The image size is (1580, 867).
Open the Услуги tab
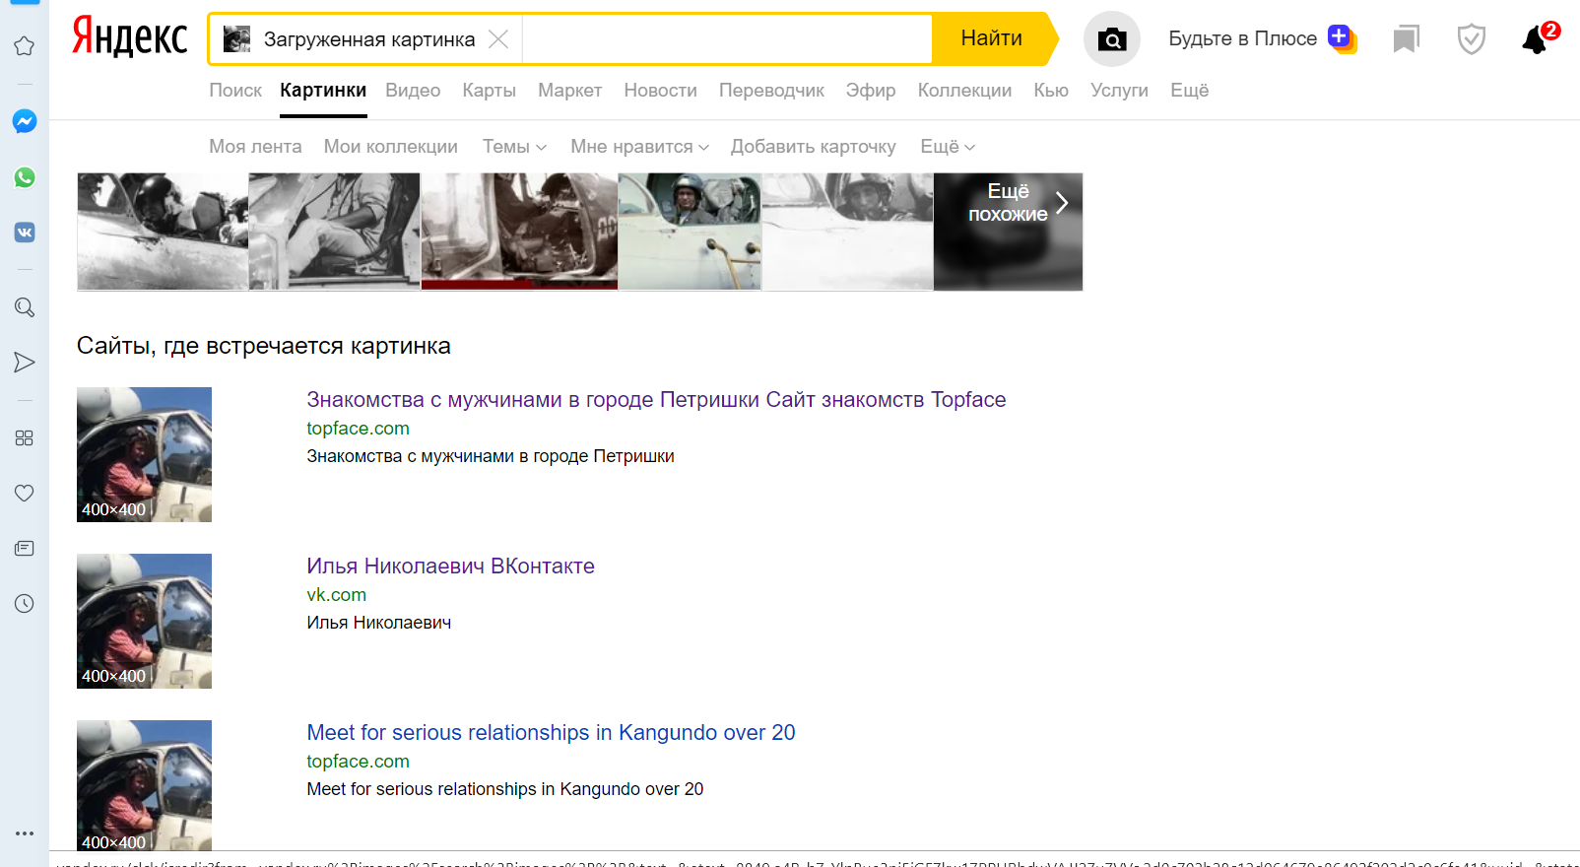point(1119,91)
